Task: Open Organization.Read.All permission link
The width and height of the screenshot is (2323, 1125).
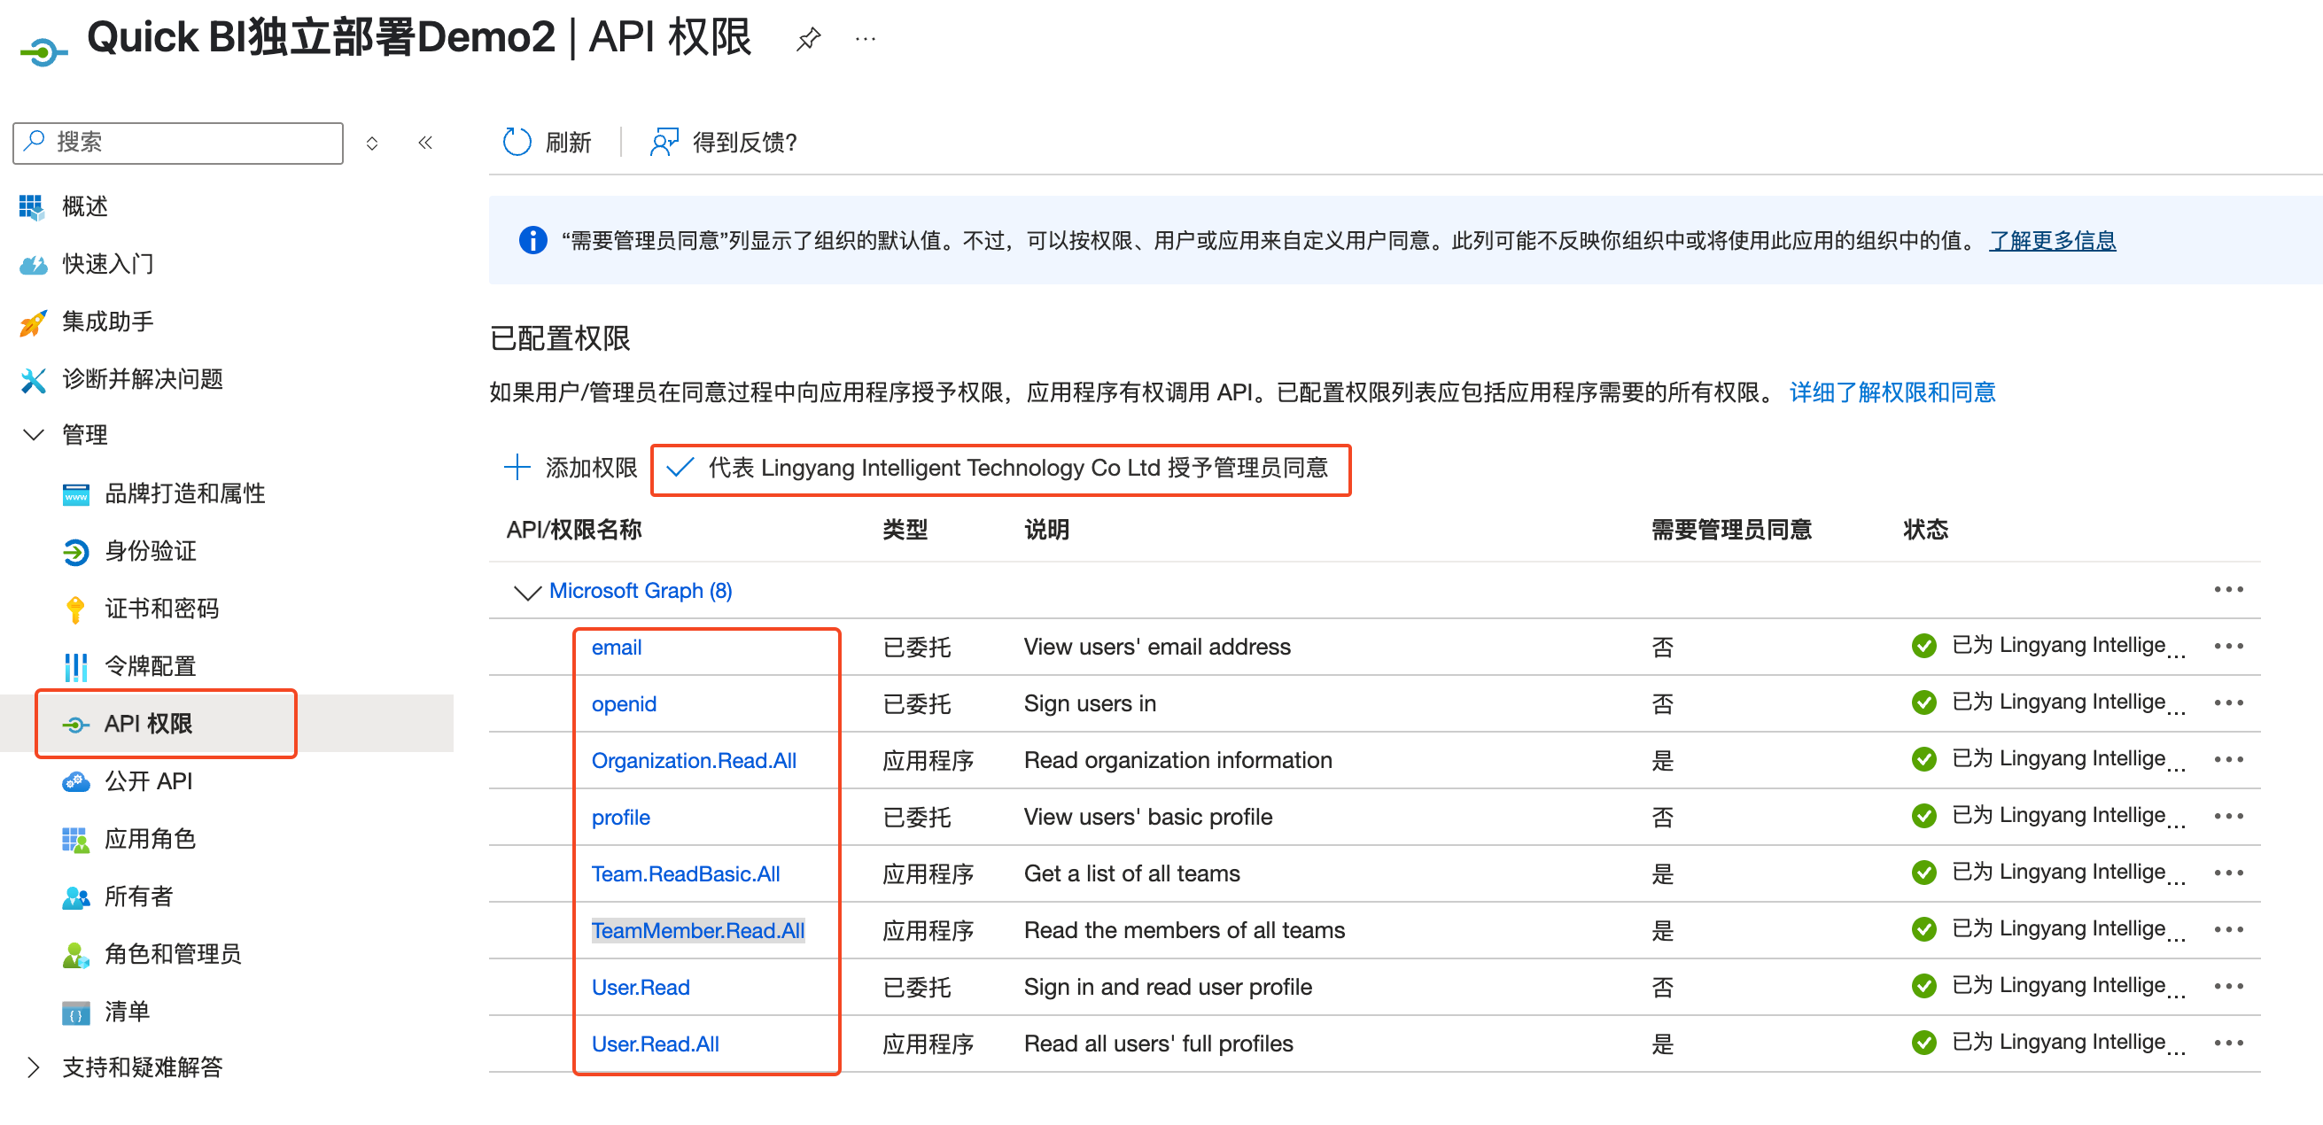Action: pyautogui.click(x=694, y=761)
